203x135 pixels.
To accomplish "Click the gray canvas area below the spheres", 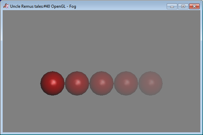I will coord(101,115).
